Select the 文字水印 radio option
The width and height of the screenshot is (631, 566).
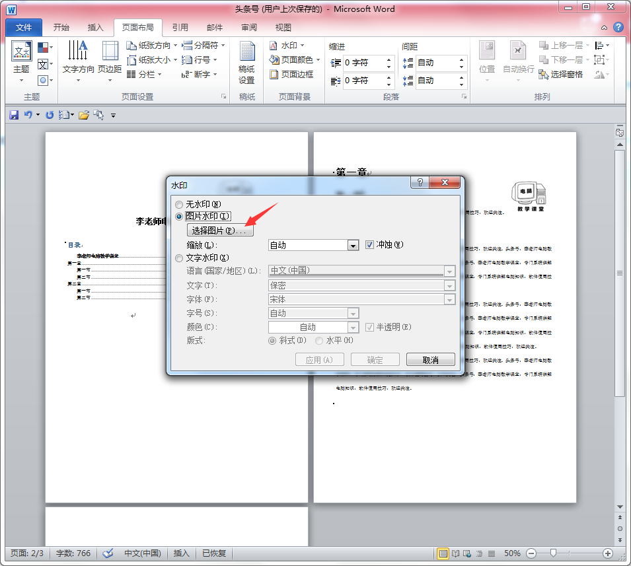[179, 258]
